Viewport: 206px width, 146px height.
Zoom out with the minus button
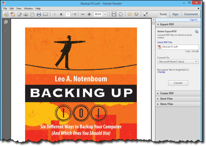pos(82,14)
